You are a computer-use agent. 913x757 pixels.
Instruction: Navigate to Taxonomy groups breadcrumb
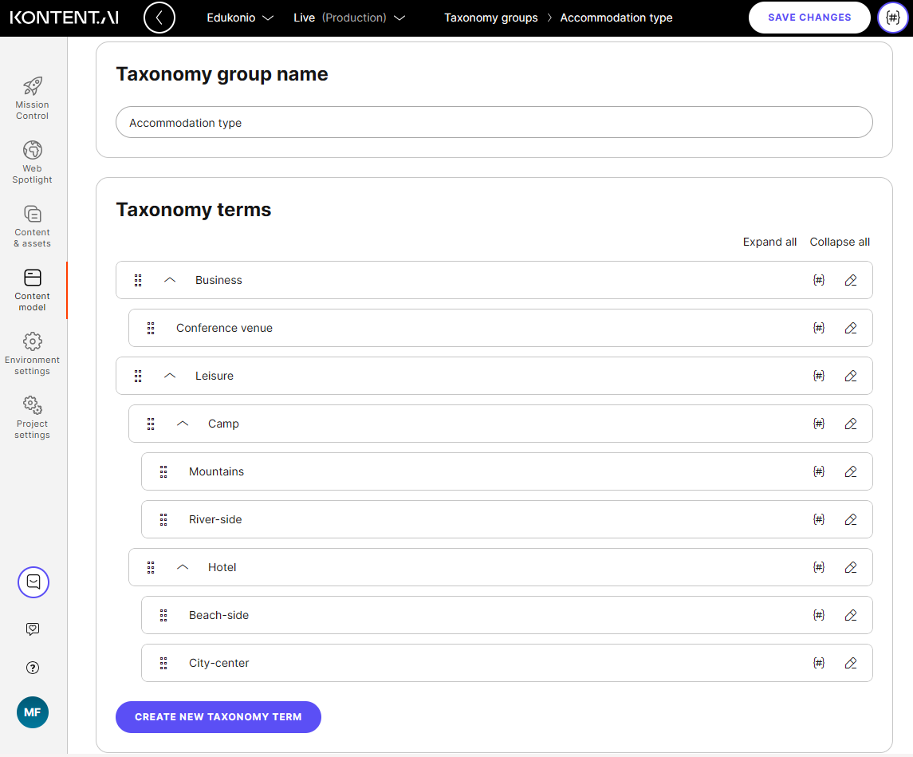click(x=491, y=17)
